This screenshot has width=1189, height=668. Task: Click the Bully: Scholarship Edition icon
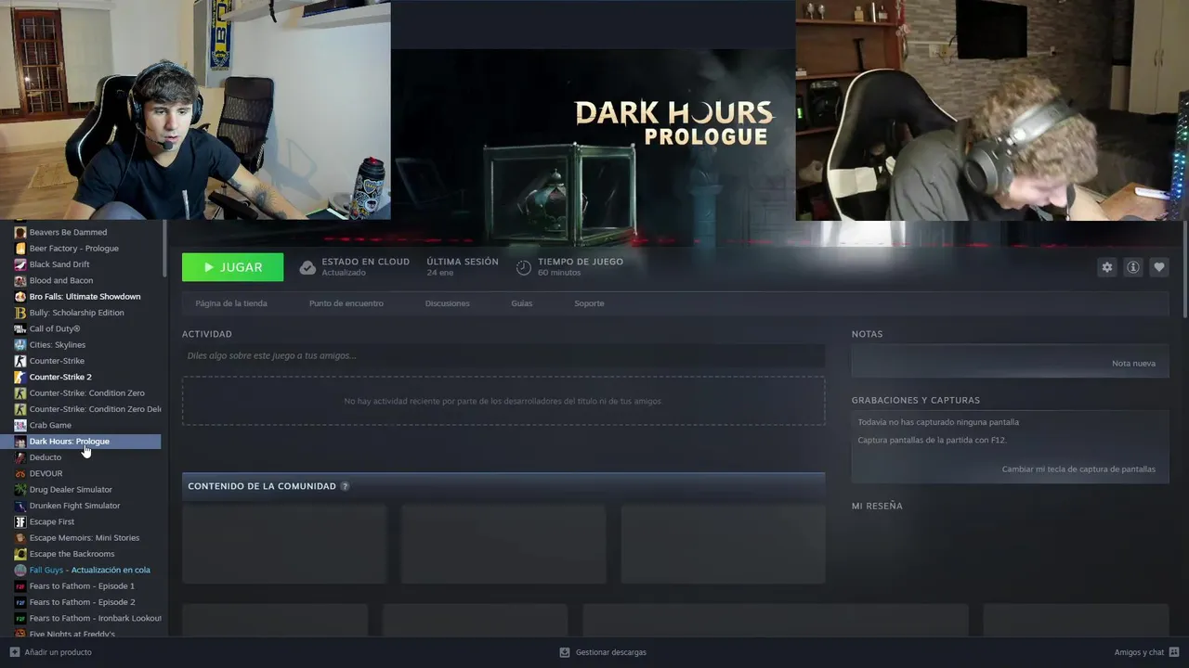click(20, 313)
